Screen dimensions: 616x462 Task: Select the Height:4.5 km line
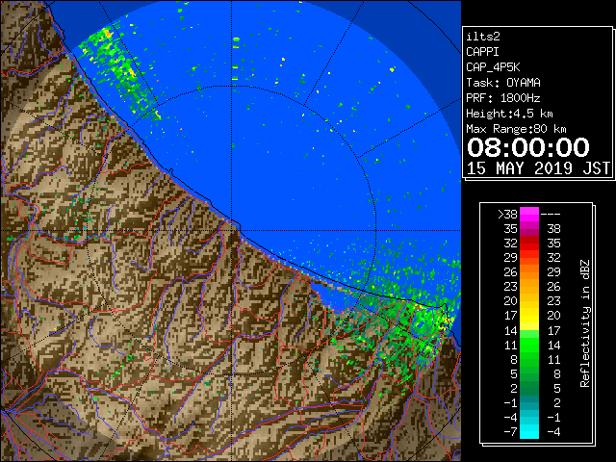509,114
